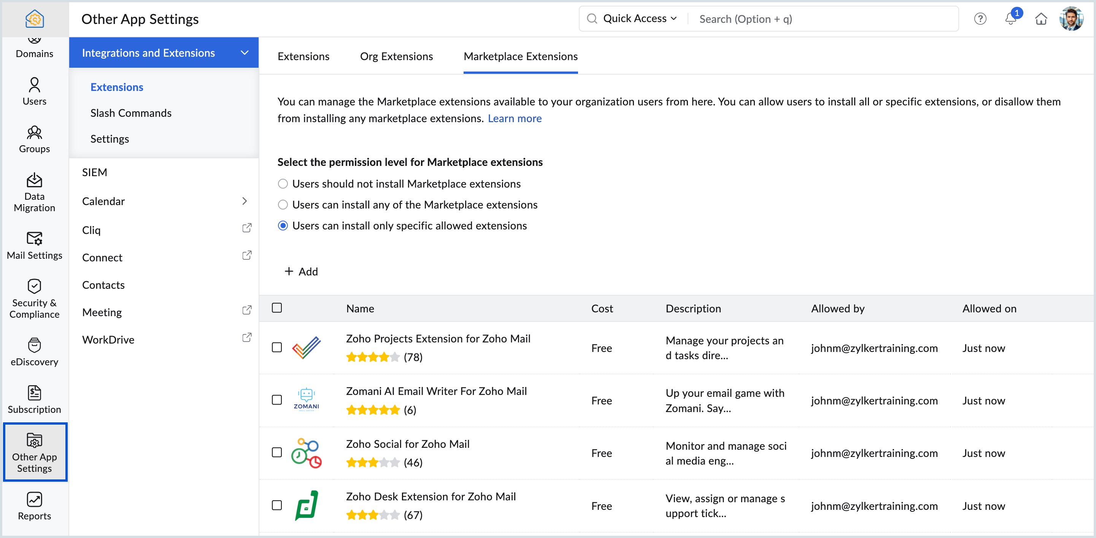This screenshot has width=1096, height=538.
Task: Open Zoho Projects Extension for Zoho Mail name
Action: point(438,338)
